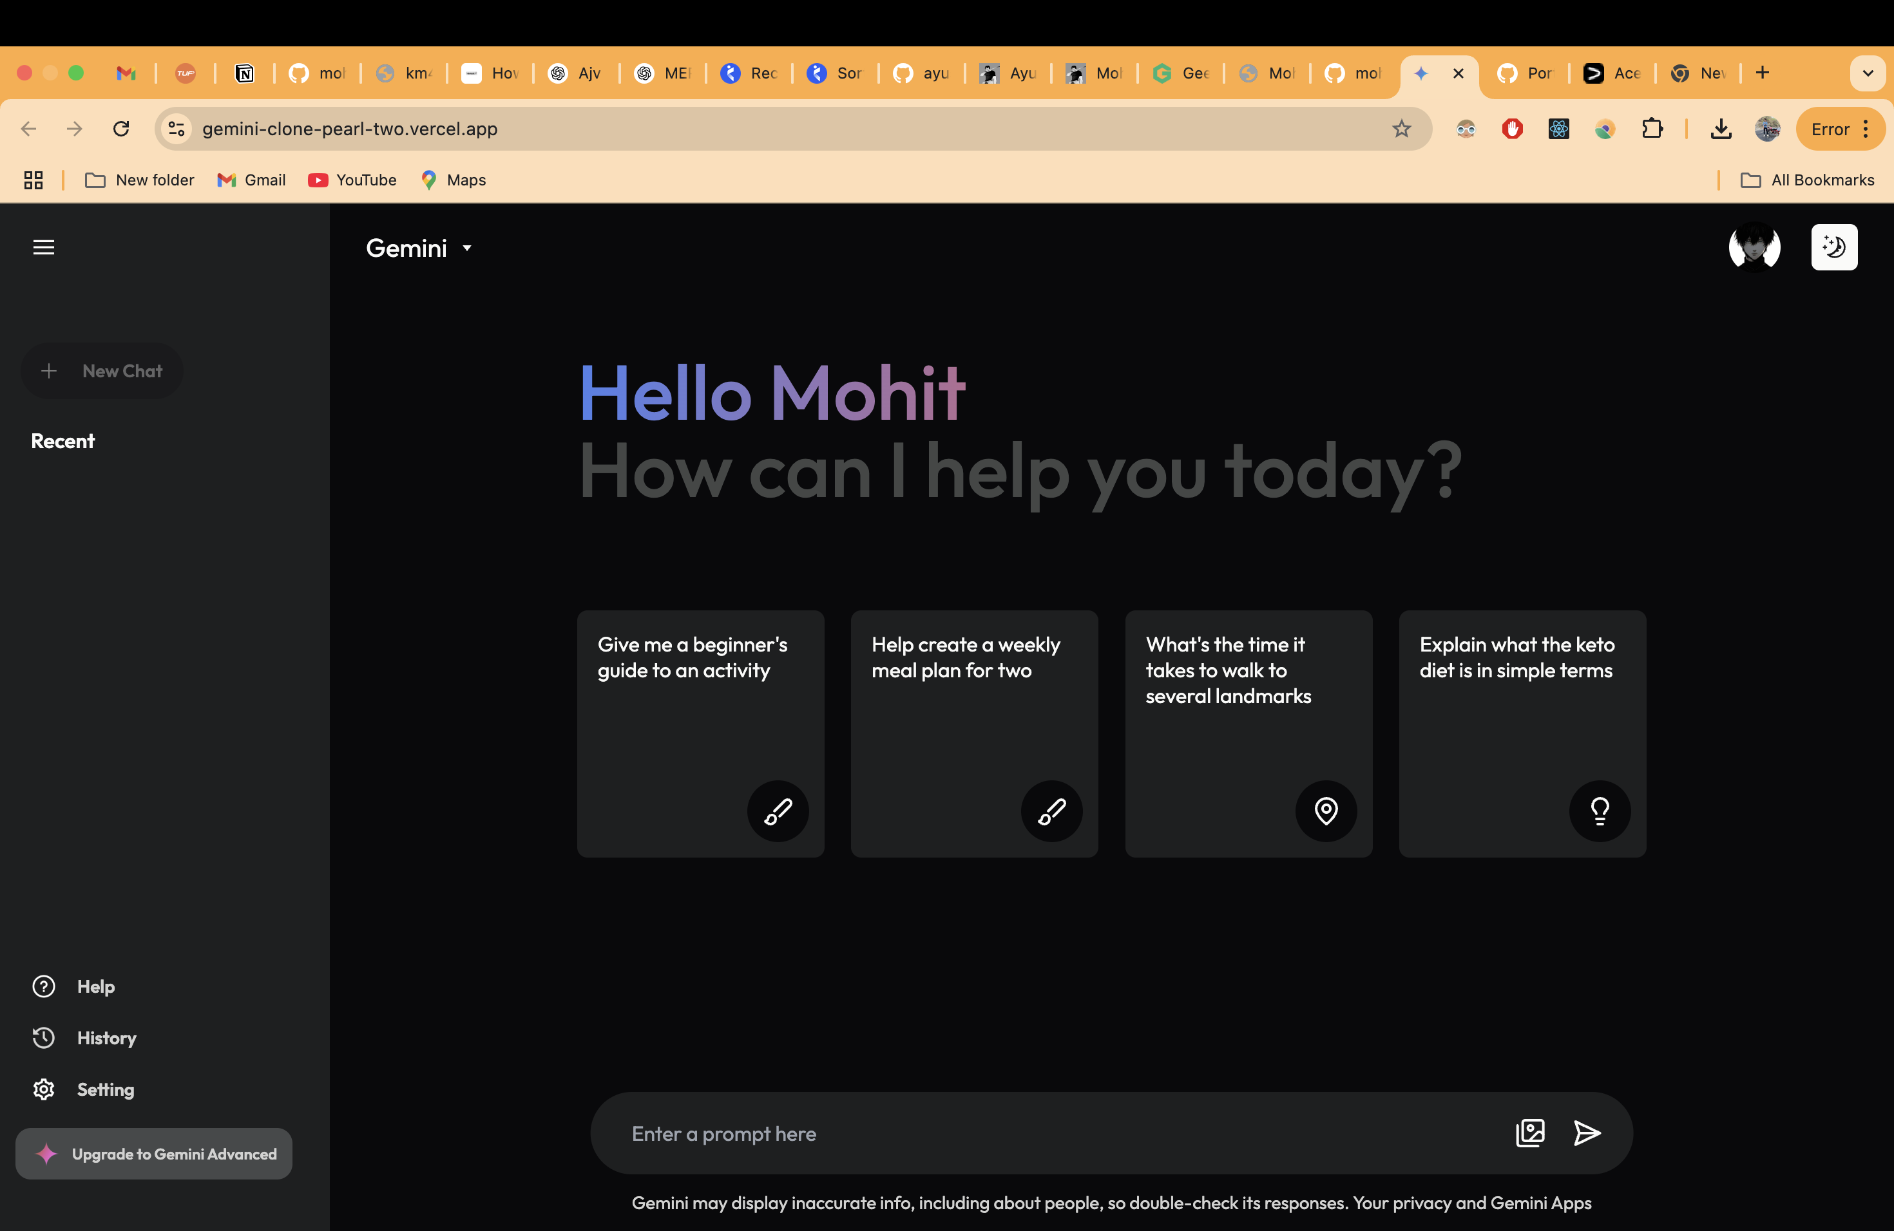Switch to the Por GitHub tab
1894x1231 pixels.
tap(1525, 73)
